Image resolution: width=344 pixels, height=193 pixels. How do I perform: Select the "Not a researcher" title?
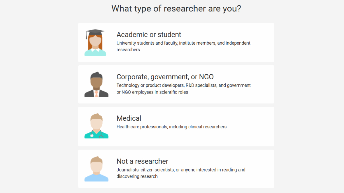(x=142, y=161)
